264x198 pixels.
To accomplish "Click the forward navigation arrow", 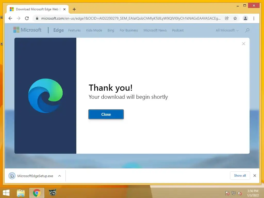I will coord(19,18).
